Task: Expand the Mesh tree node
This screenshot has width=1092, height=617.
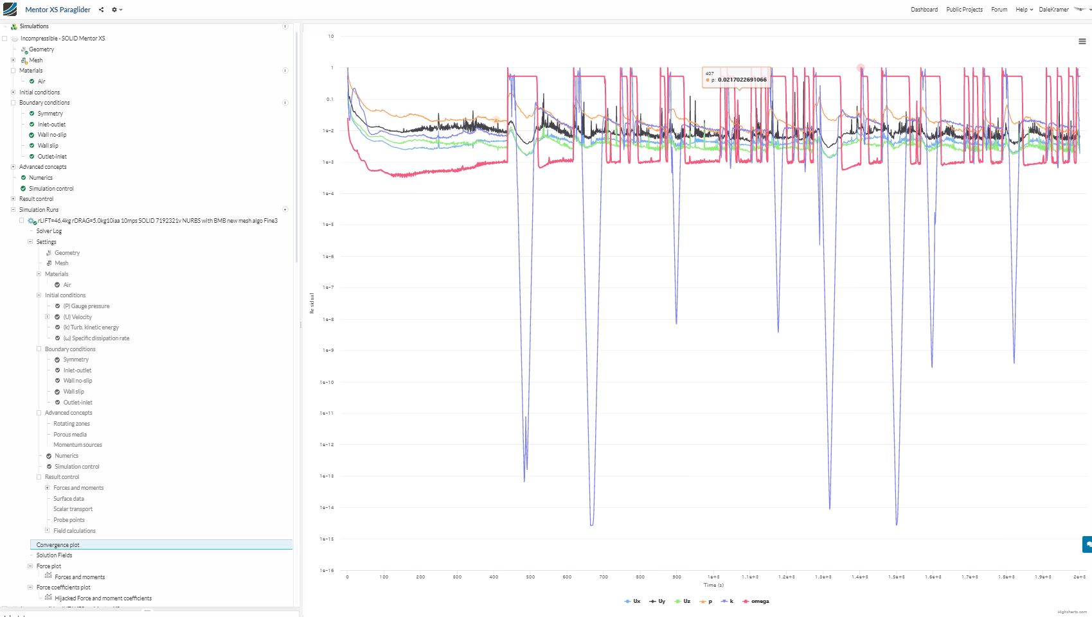Action: point(13,60)
